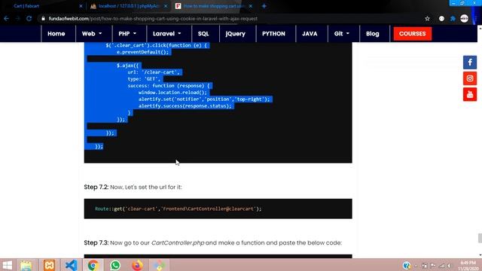This screenshot has width=482, height=271.
Task: Open the volume icon in system tray
Action: pyautogui.click(x=449, y=266)
